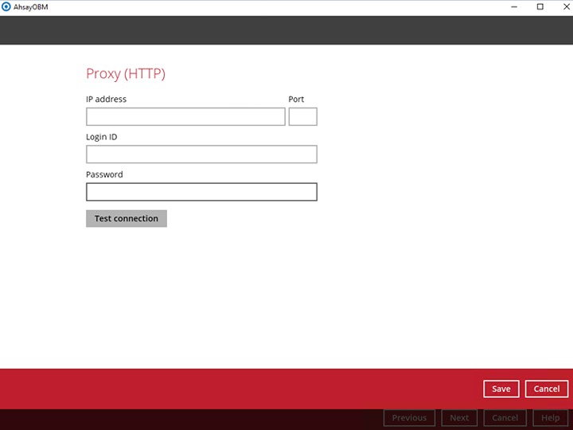Maximize the AhsayOBM window
Screen dimensions: 573x430
point(540,7)
